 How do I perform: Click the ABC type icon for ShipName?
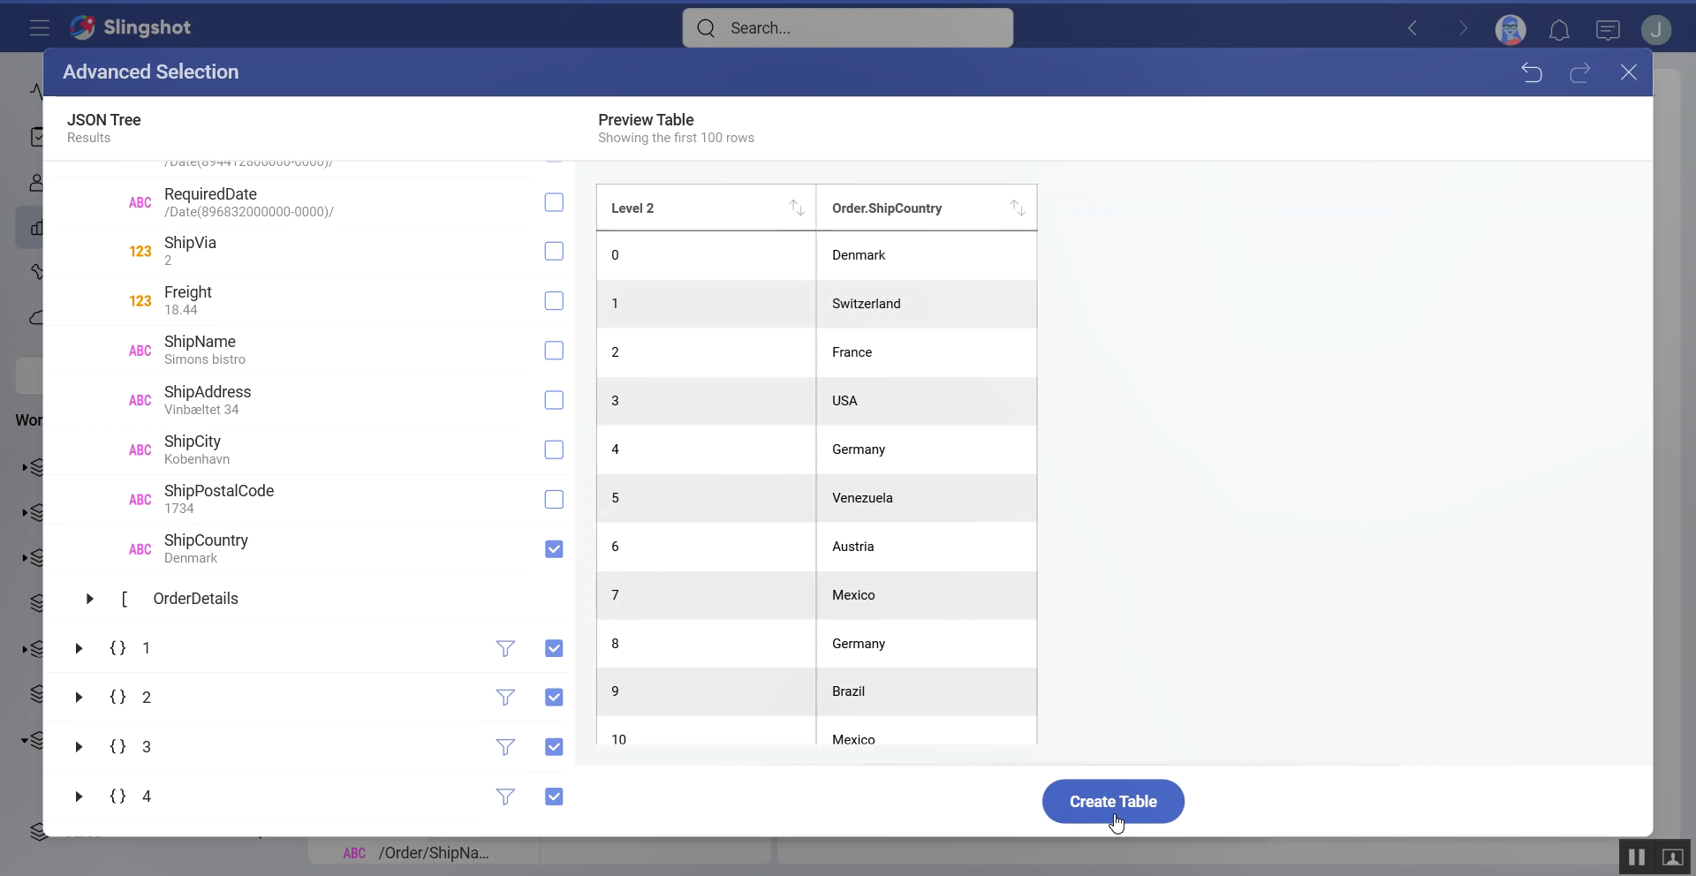(140, 351)
